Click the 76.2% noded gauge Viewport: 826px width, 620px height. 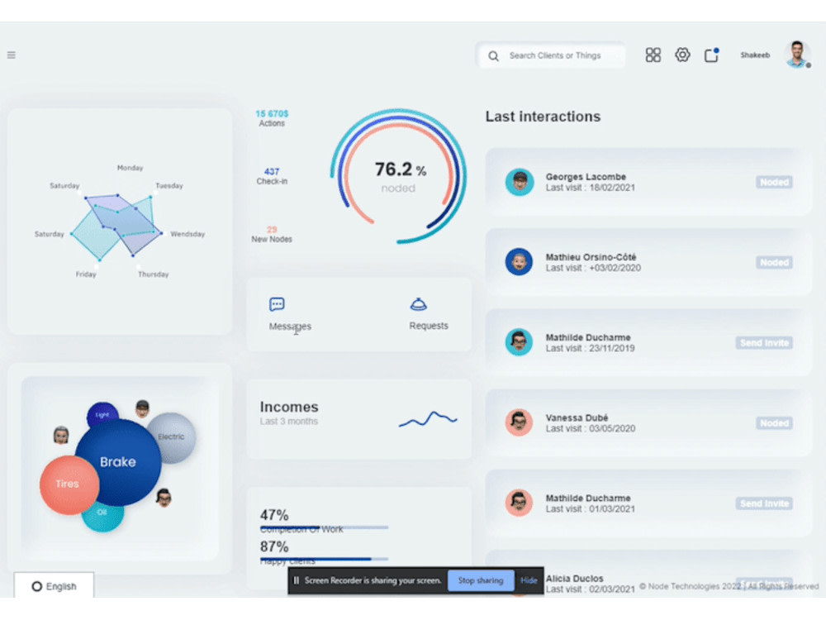pos(399,177)
